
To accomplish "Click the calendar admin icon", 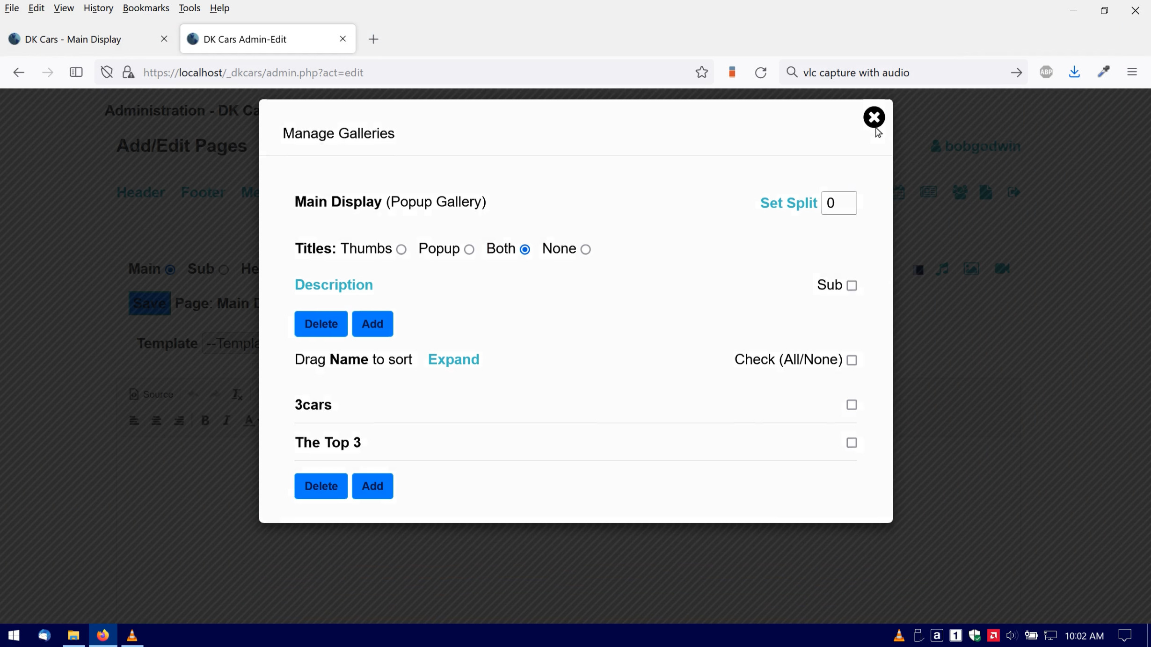I will coord(899,192).
